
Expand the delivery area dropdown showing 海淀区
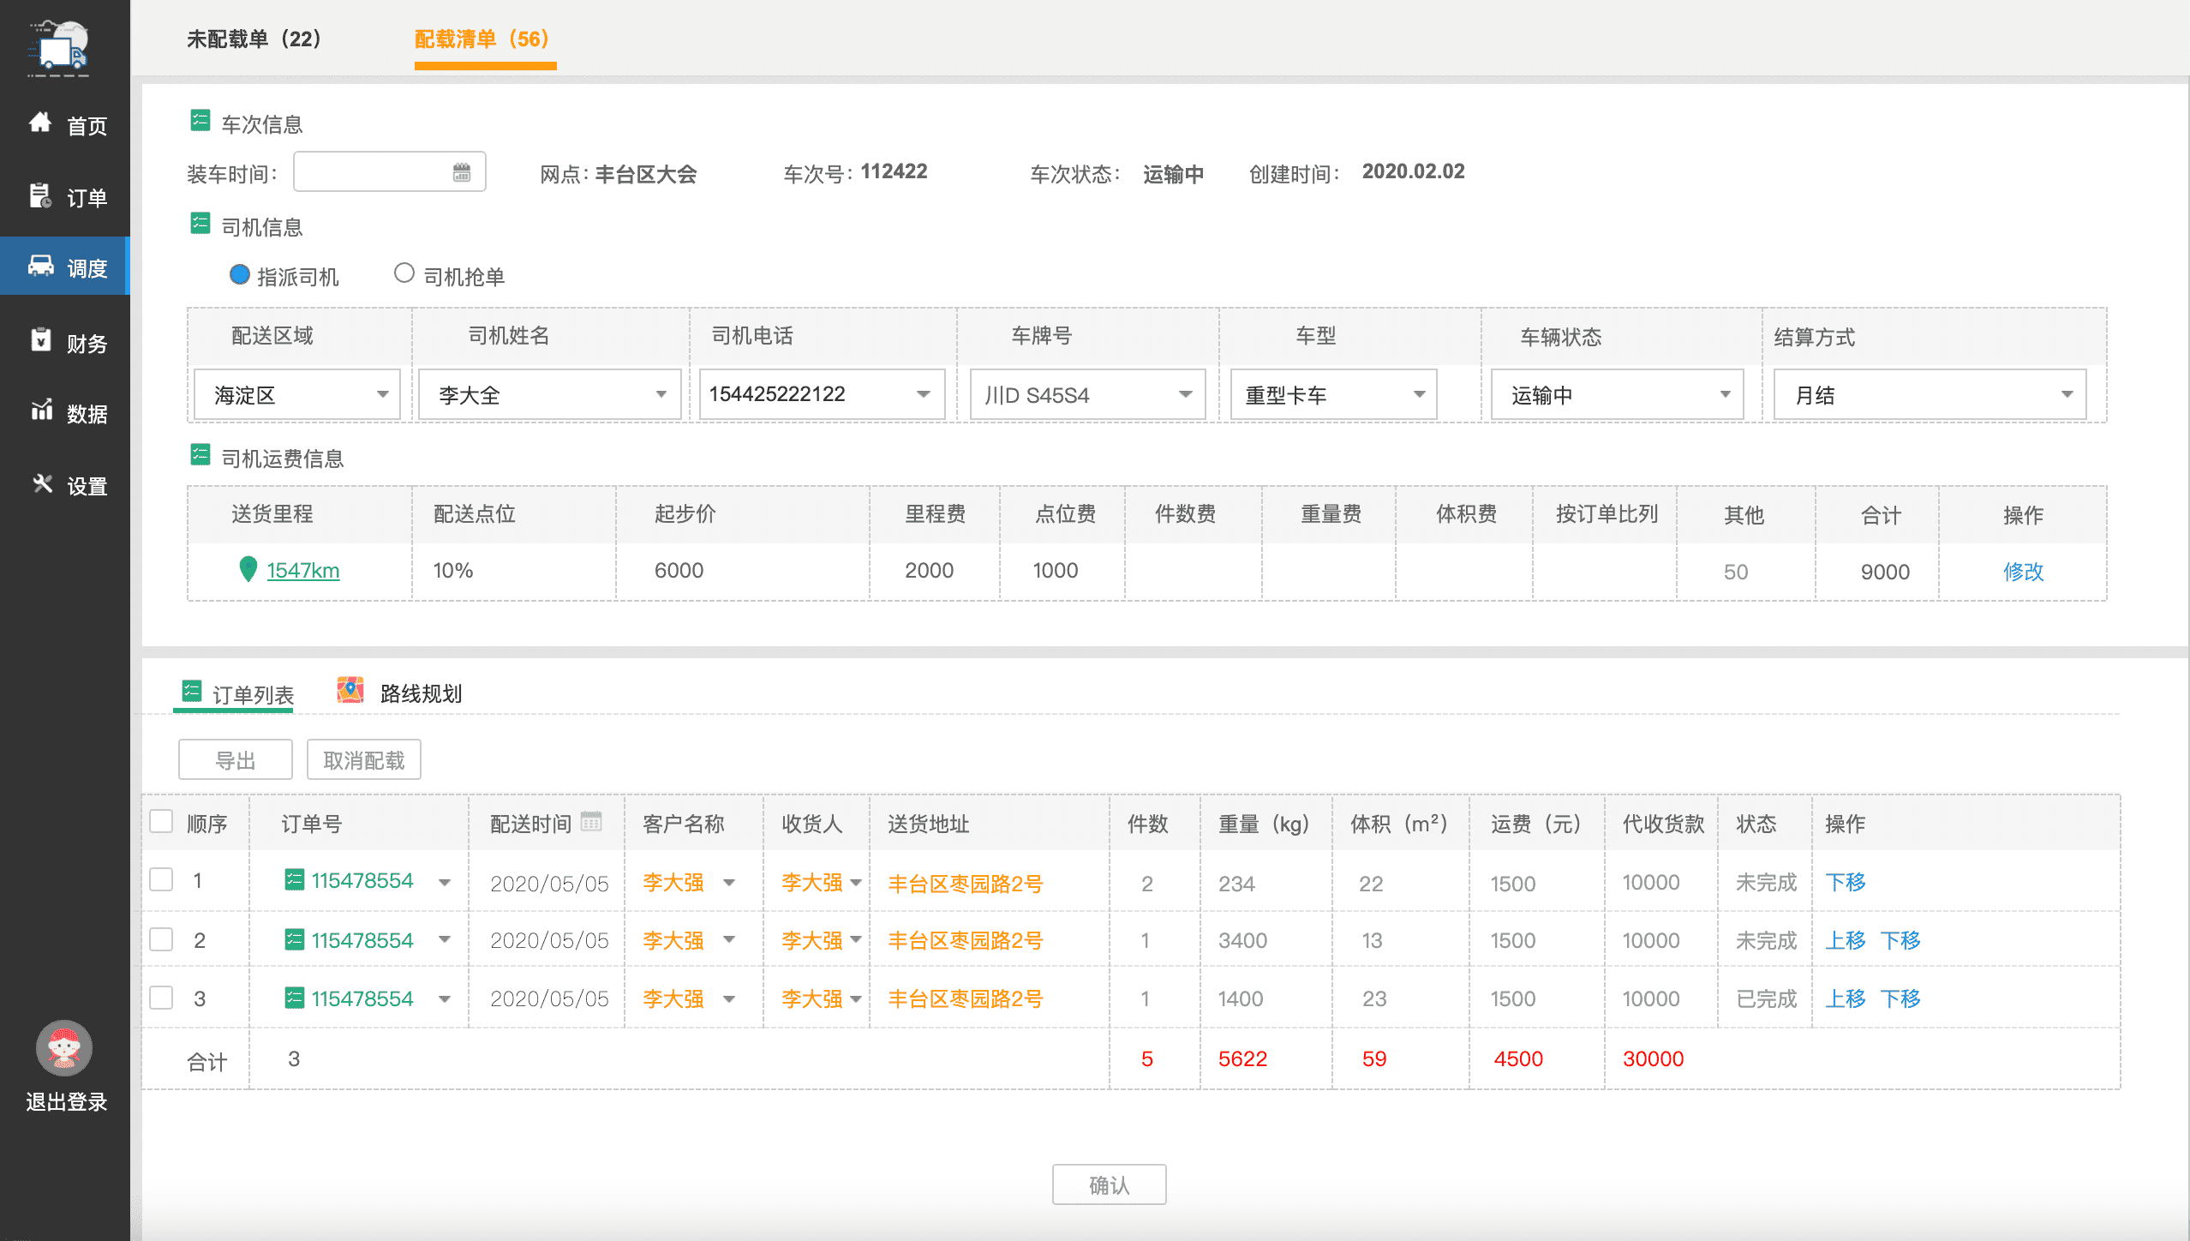coord(297,394)
